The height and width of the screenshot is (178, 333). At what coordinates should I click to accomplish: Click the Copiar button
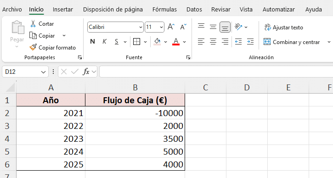42,36
